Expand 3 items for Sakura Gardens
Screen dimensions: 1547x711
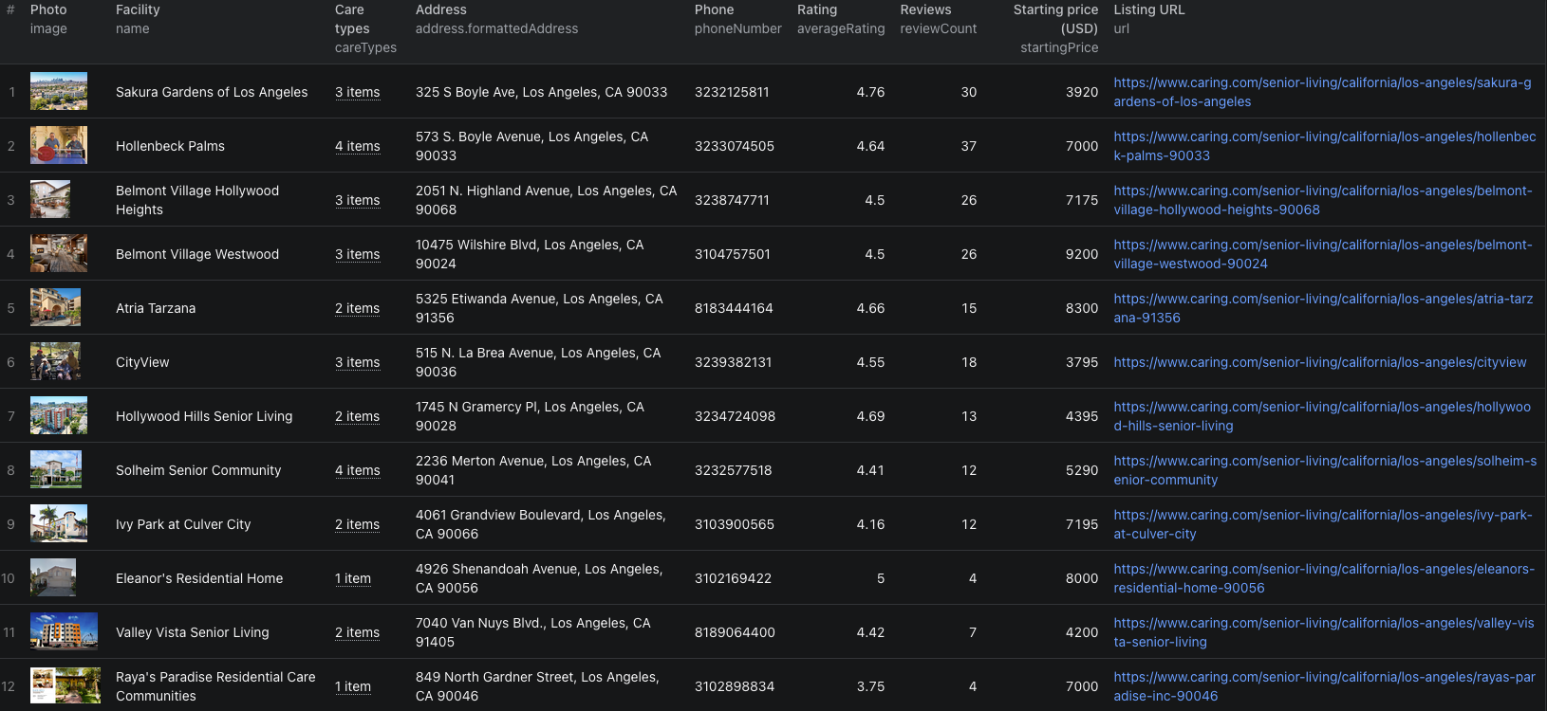[x=357, y=92]
